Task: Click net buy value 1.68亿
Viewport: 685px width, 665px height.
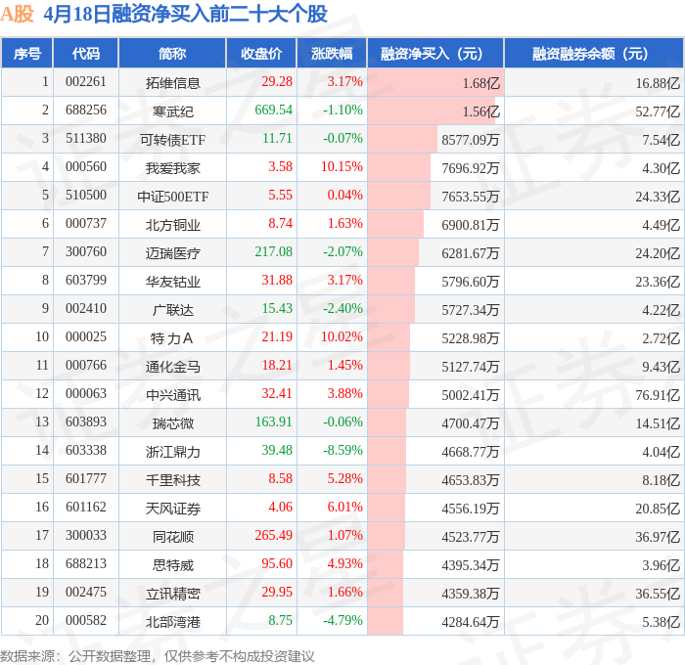Action: pos(481,83)
